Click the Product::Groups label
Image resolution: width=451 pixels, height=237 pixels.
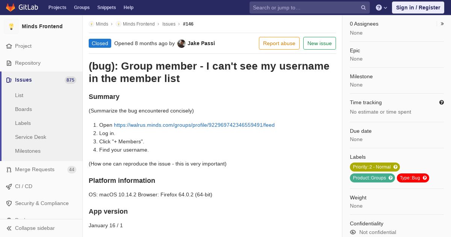(x=372, y=178)
